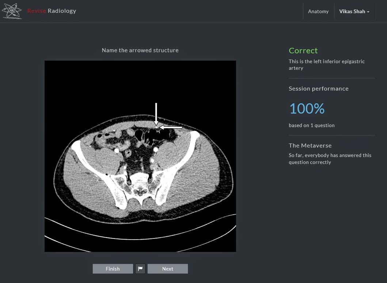Click the horizontal white arrow on the scan
387x283 pixels.
pos(171,127)
